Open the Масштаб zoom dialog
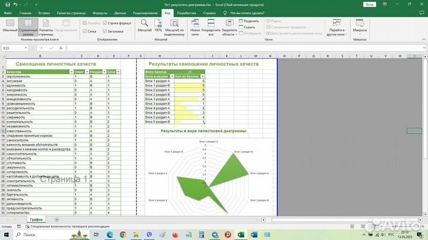Image resolution: width=428 pixels, height=240 pixels. pos(144,26)
